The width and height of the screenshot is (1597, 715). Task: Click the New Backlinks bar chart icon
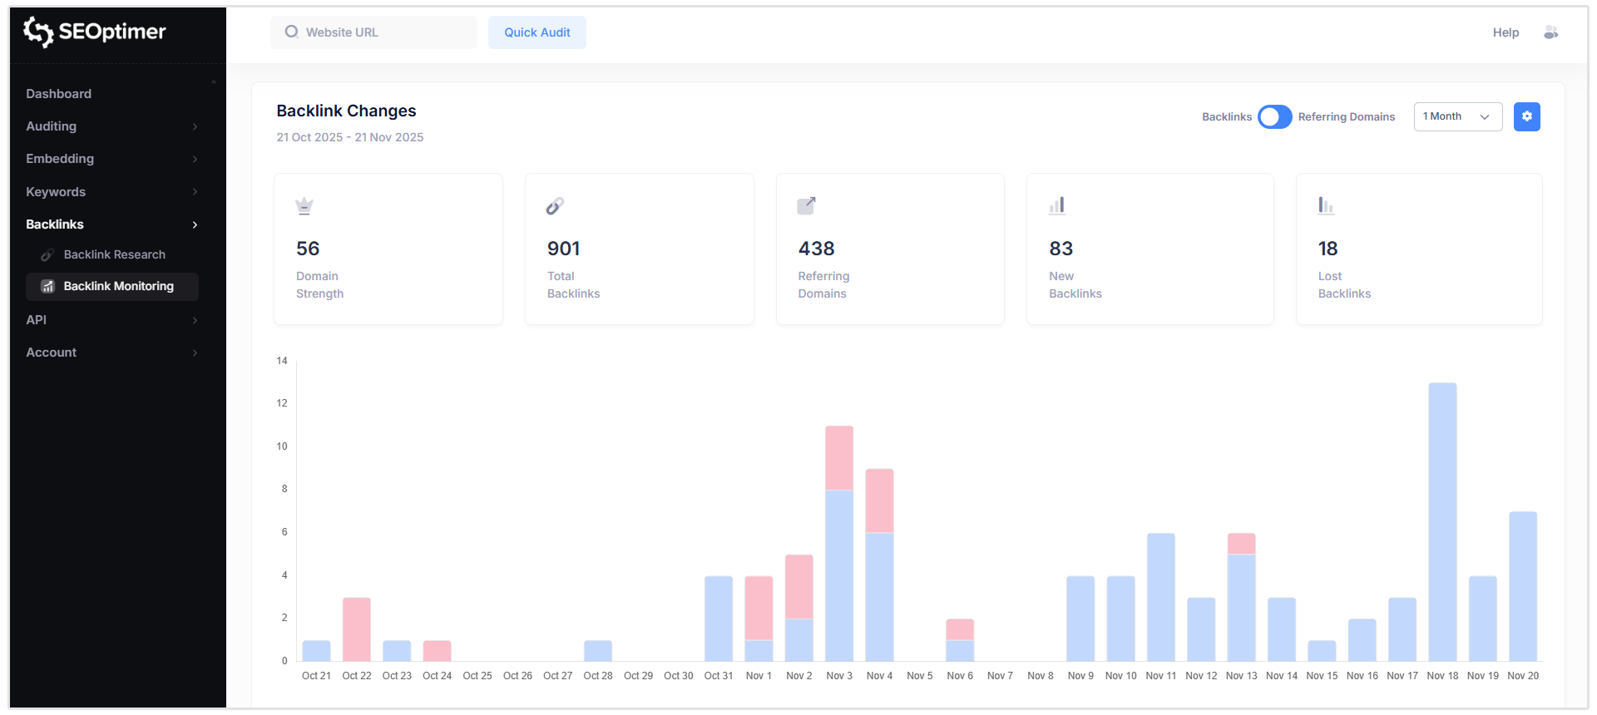[1057, 206]
